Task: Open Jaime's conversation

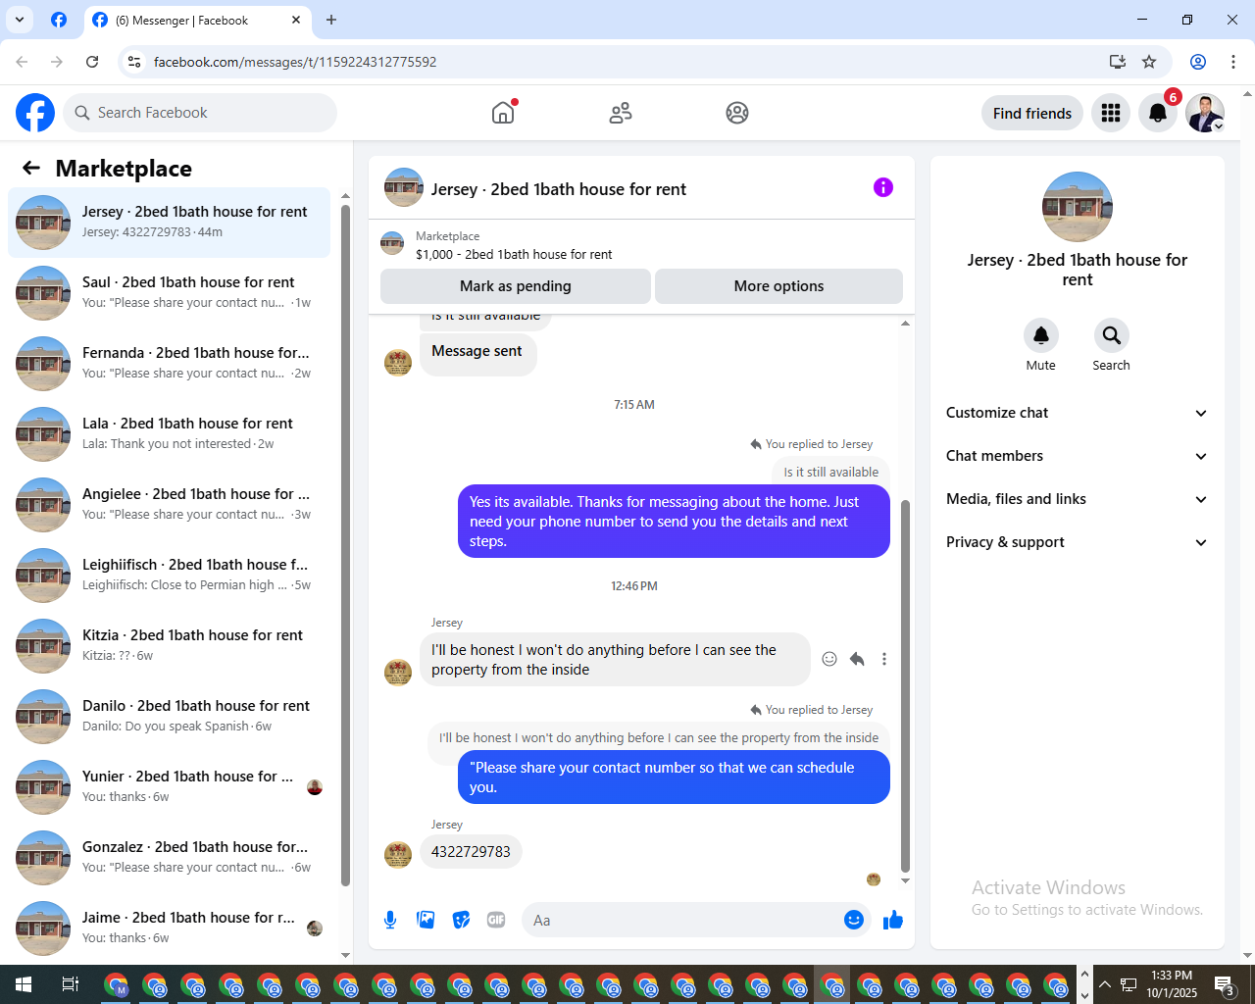Action: pos(169,929)
